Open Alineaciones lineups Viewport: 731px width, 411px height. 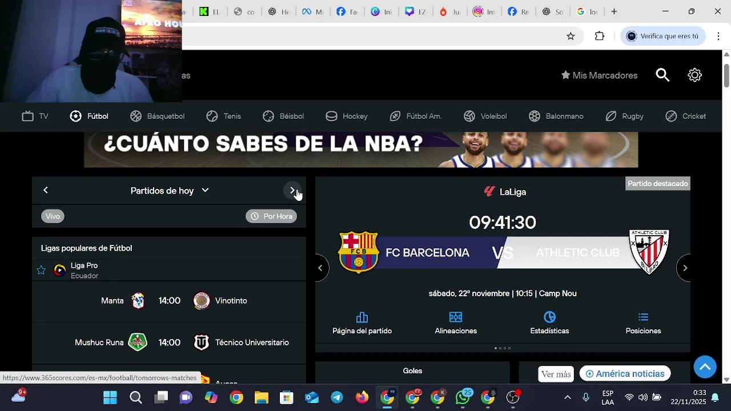coord(456,323)
